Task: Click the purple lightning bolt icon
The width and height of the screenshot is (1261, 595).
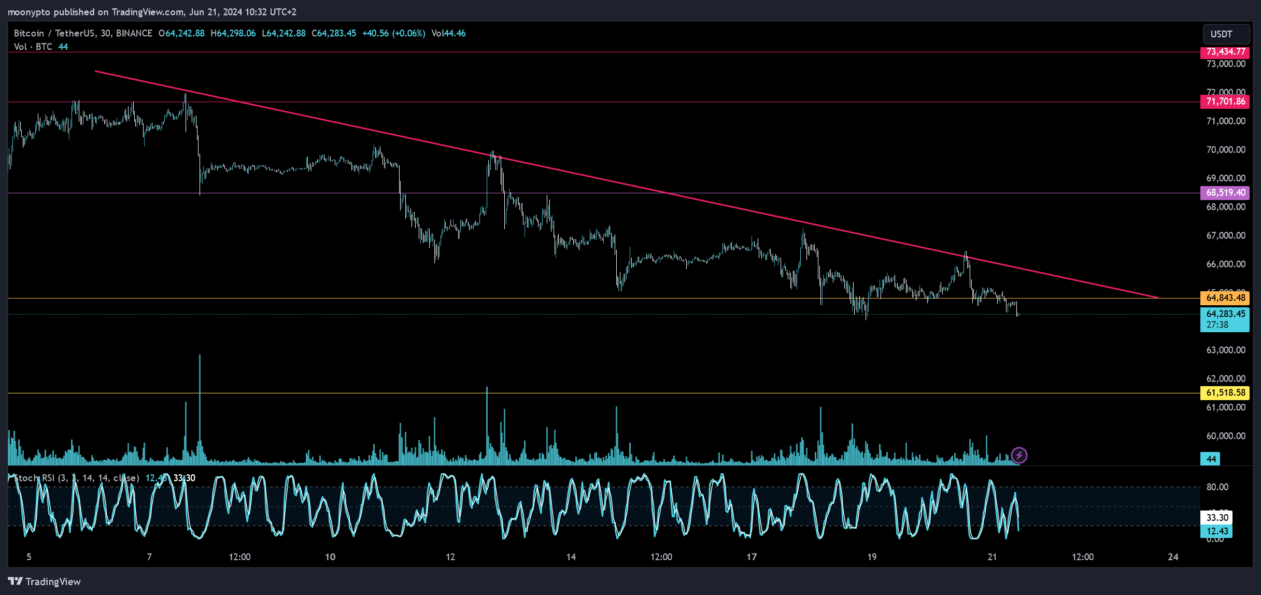Action: pyautogui.click(x=1019, y=456)
